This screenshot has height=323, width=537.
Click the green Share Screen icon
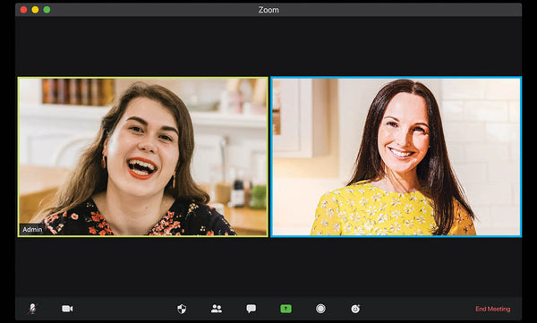(286, 309)
